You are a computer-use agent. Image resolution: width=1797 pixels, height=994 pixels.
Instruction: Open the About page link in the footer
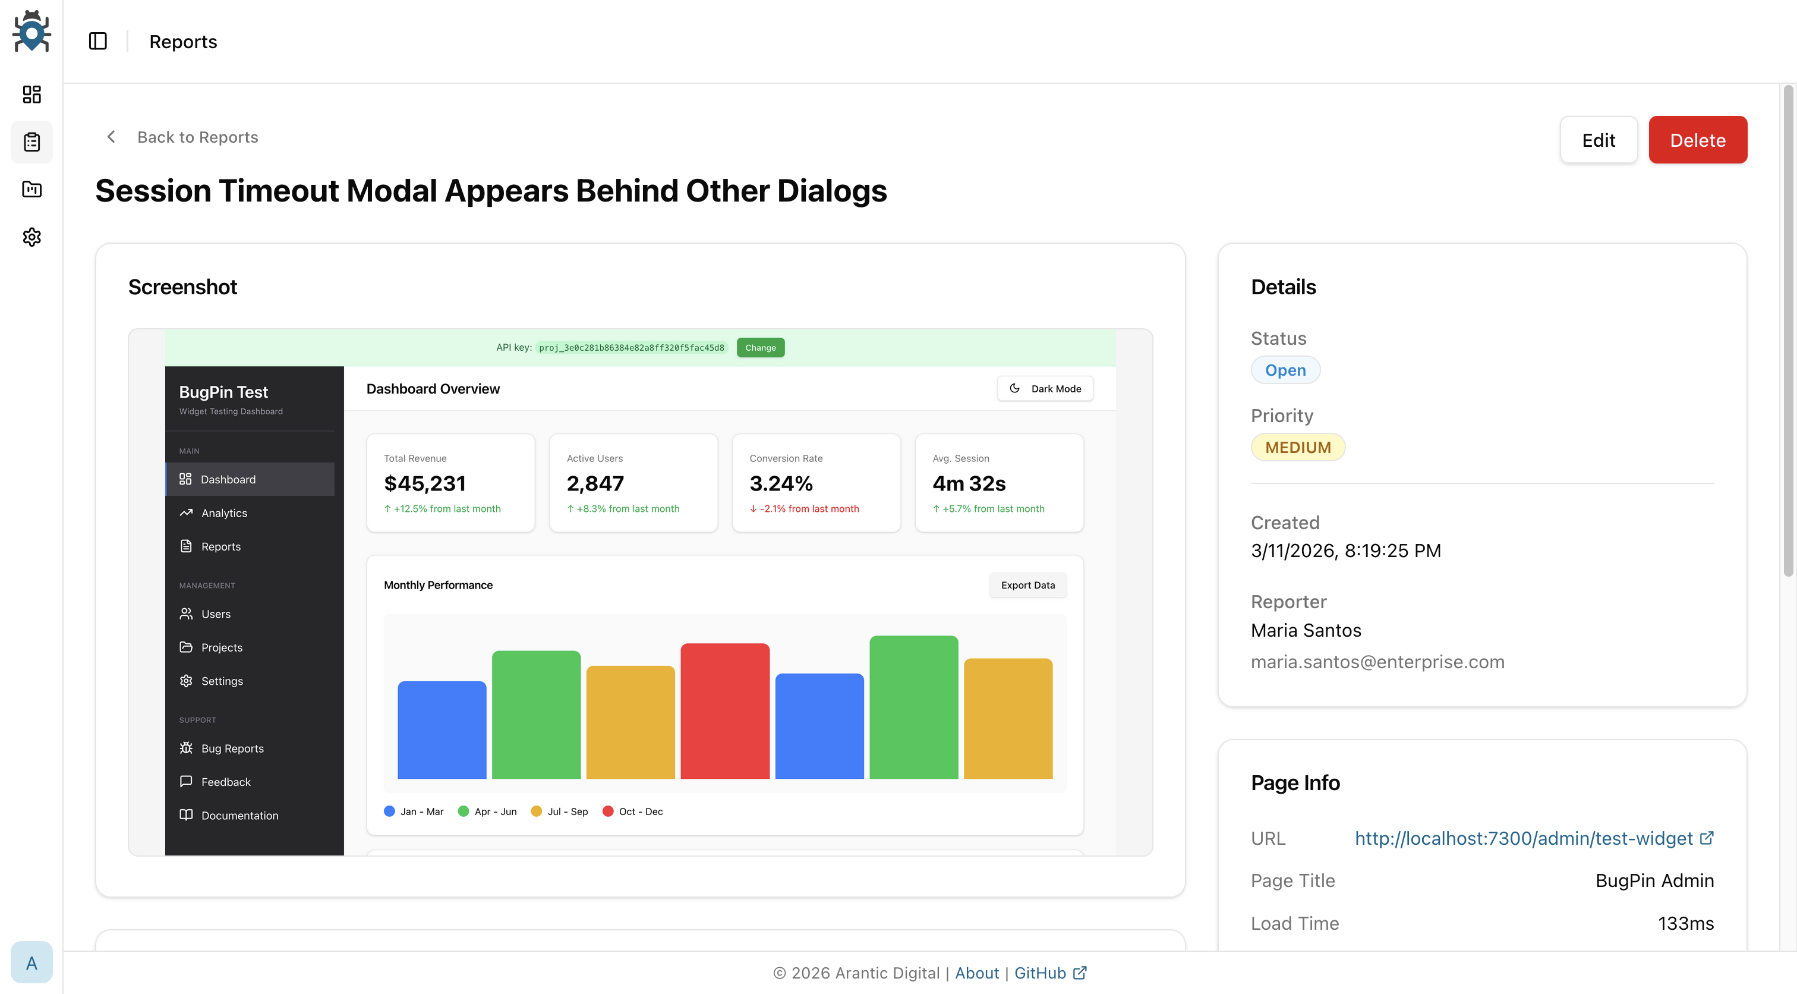[x=976, y=973]
